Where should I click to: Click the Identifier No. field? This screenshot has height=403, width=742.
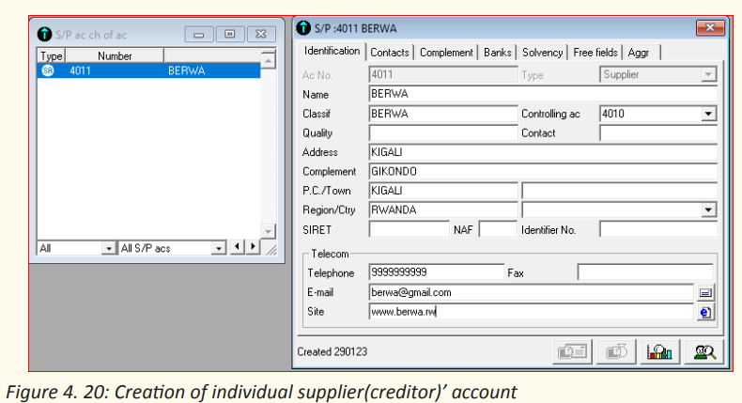click(x=658, y=229)
